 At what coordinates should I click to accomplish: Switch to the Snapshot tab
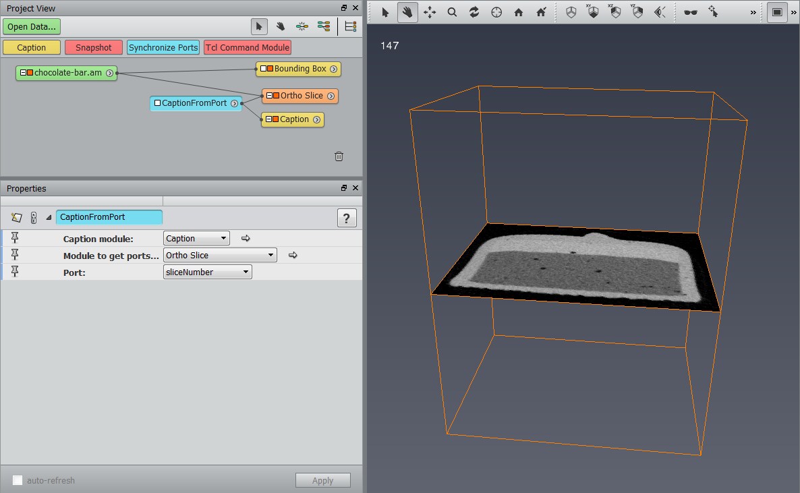(93, 47)
